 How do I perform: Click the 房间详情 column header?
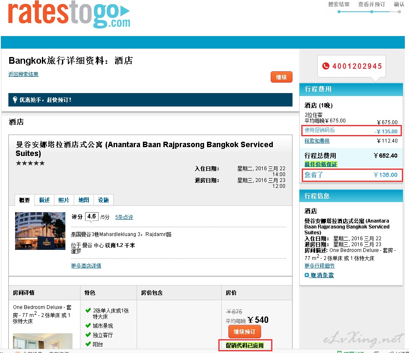[24, 293]
